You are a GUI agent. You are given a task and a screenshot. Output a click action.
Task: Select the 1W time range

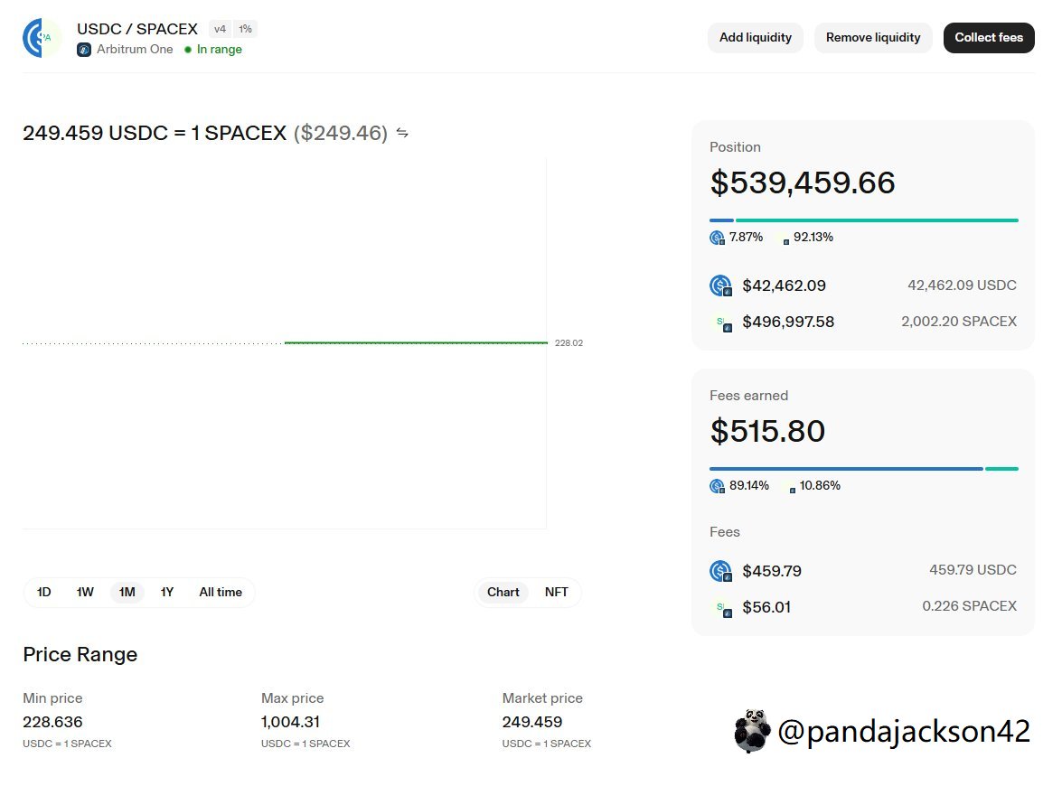coord(85,593)
